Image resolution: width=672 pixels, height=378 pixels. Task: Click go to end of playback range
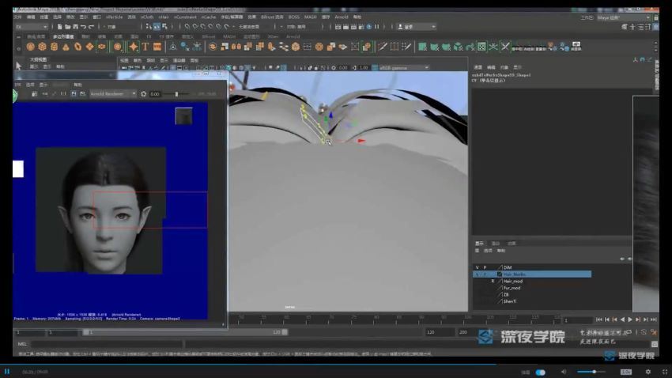coord(653,319)
